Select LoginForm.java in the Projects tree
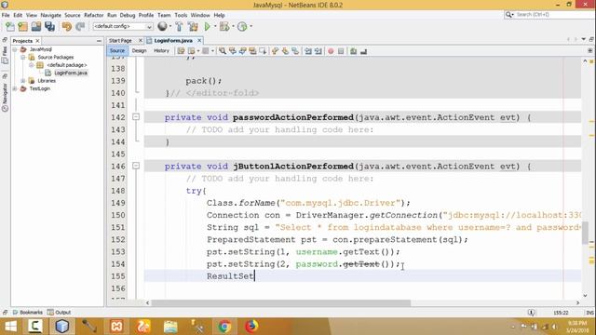The height and width of the screenshot is (335, 596). pos(71,73)
